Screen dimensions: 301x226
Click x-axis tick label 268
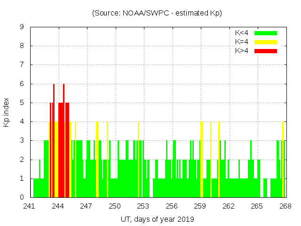pos(285,206)
